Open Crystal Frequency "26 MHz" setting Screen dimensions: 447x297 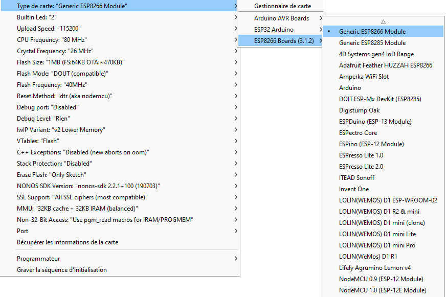[120, 51]
